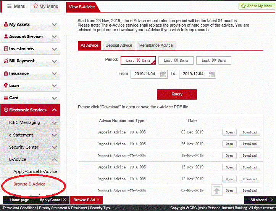
Task: Open the 08-Nov-2019 deposit advice
Action: pos(229,190)
